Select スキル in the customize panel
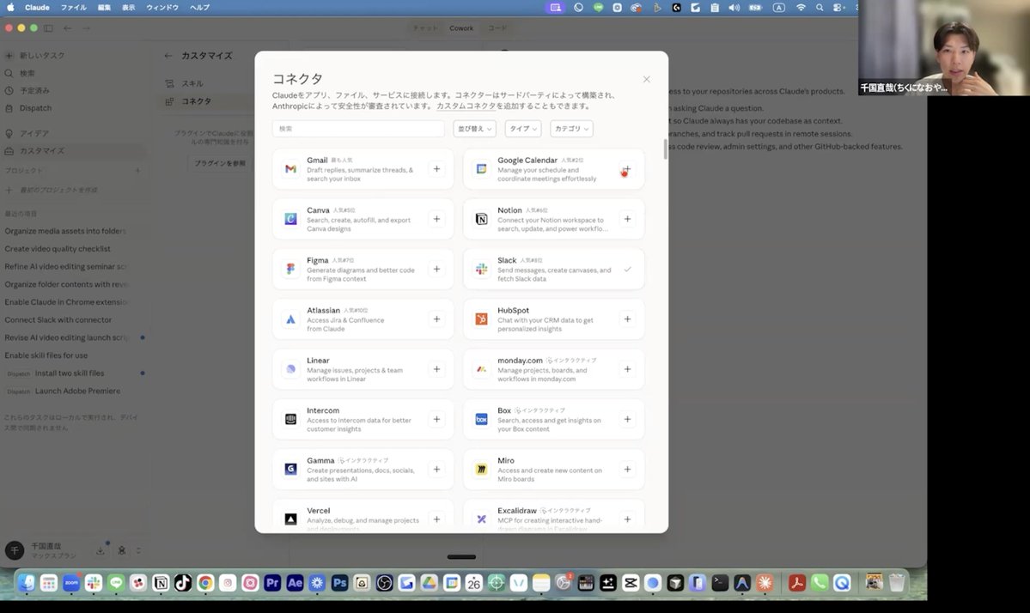1030x613 pixels. [192, 83]
